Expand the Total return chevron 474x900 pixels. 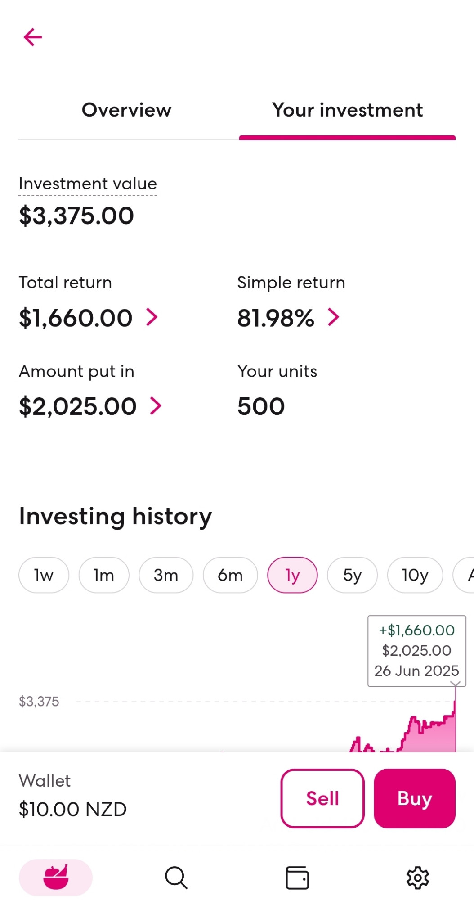[x=152, y=317]
